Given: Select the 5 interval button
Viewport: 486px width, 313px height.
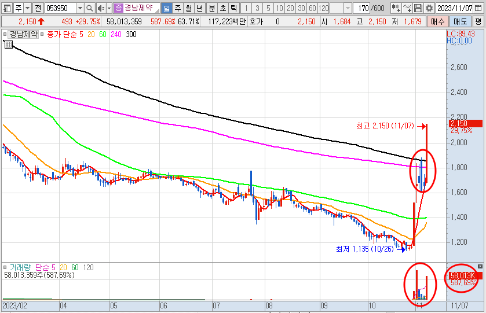Looking at the screenshot, I should tap(268, 8).
